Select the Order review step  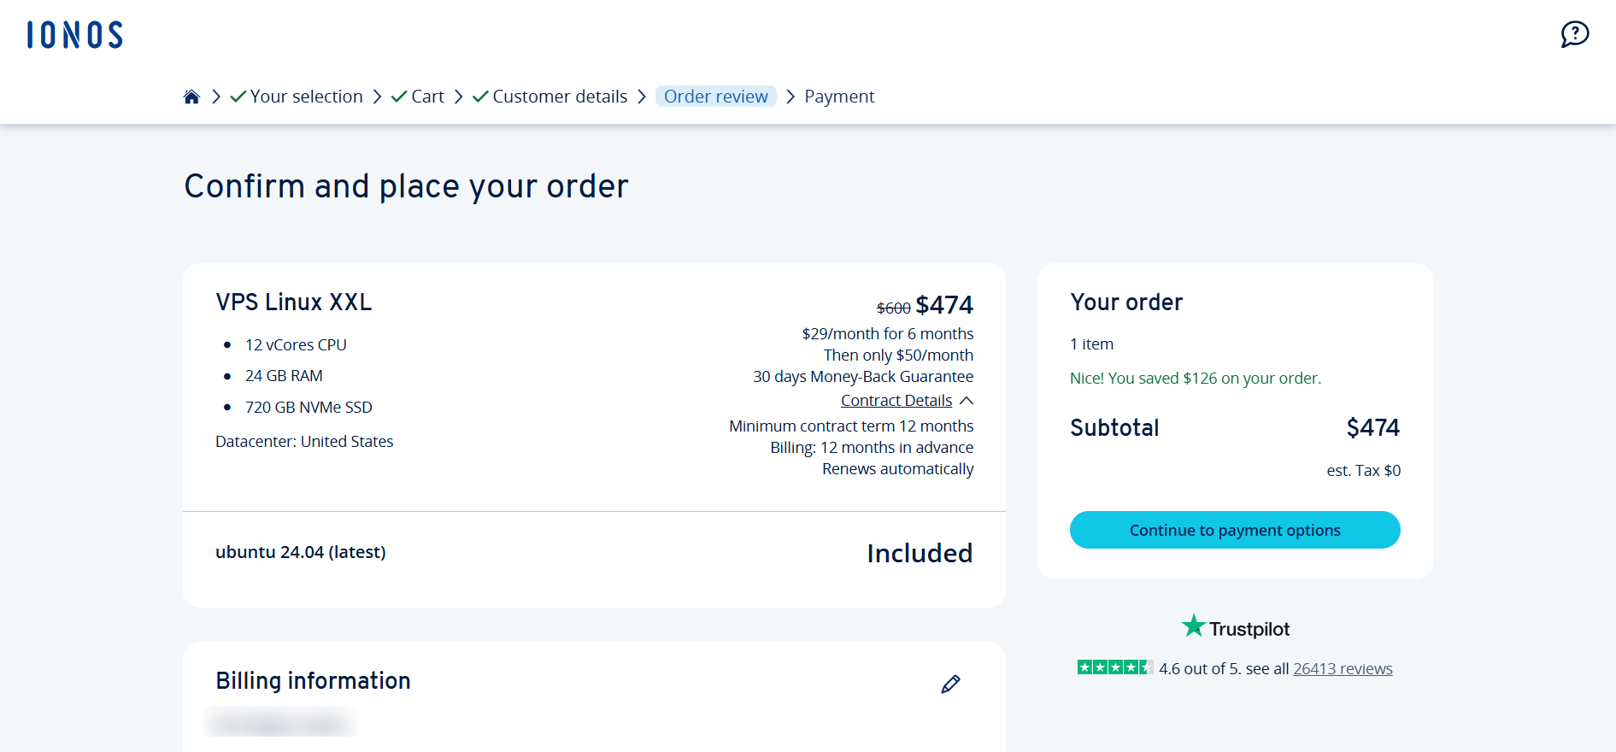(716, 97)
